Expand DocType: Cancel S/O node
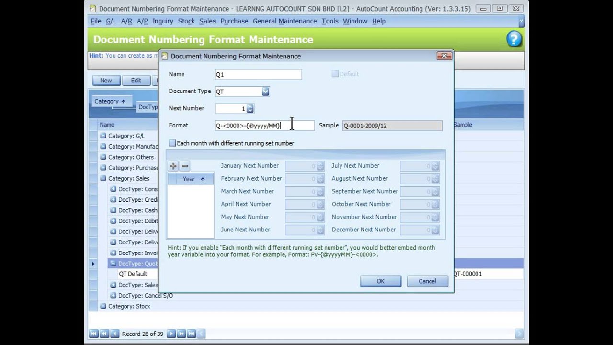613x345 pixels. (x=113, y=296)
